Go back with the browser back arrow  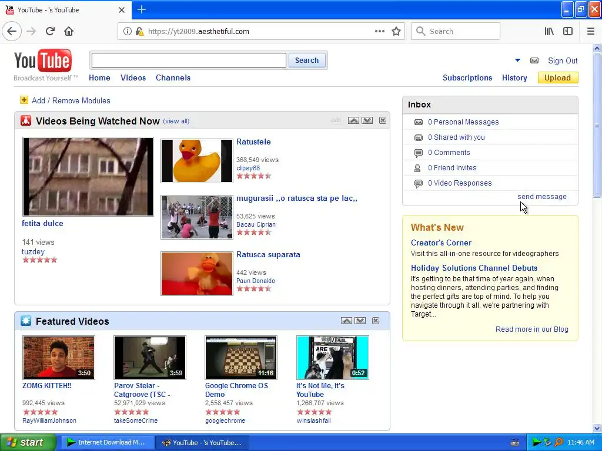click(12, 31)
